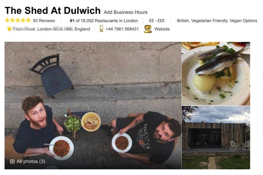Select the British cuisine tag

pos(183,21)
